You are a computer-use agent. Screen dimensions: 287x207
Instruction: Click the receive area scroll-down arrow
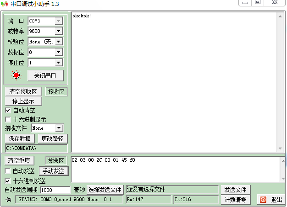pyautogui.click(x=281, y=149)
